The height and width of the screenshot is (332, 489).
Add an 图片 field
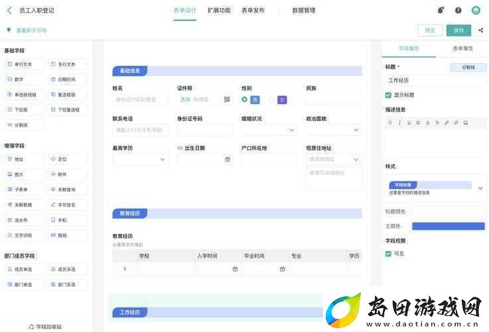point(24,175)
